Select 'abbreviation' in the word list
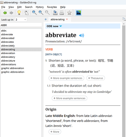This screenshot has height=137, width=126. tap(8, 53)
